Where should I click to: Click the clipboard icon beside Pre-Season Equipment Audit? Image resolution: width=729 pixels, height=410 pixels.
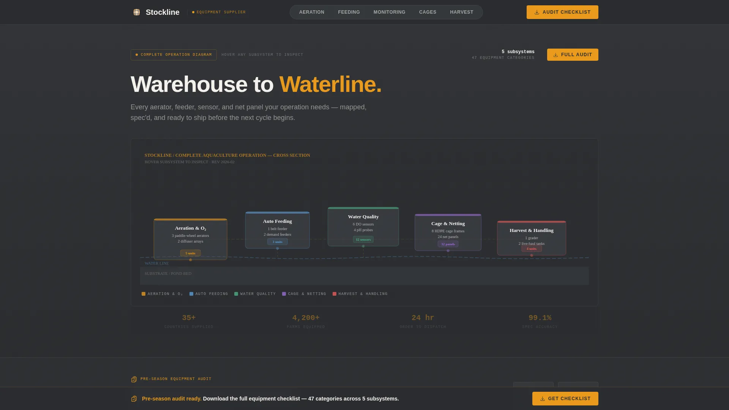tap(134, 379)
